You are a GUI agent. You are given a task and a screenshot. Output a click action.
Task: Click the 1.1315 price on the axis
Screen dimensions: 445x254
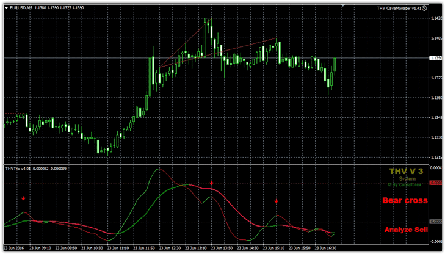pyautogui.click(x=436, y=157)
